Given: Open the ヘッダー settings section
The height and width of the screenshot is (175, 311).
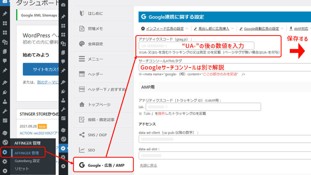Looking at the screenshot, I should (x=104, y=74).
